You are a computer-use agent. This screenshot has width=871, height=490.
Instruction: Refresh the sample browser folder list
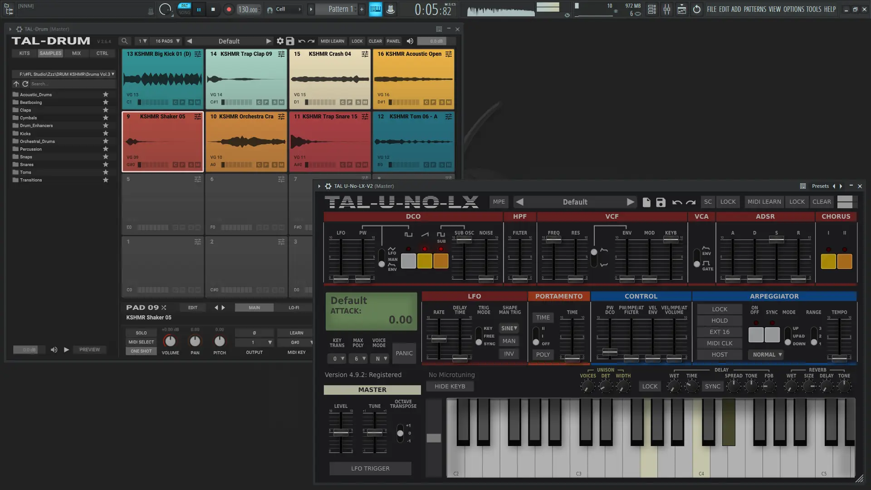coord(25,84)
